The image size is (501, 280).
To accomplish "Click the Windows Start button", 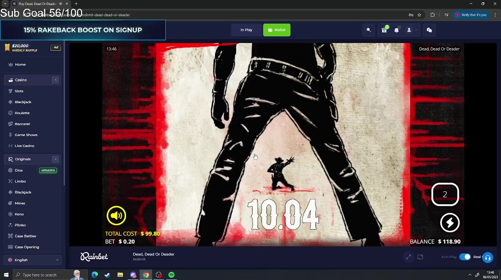I will [x=6, y=275].
